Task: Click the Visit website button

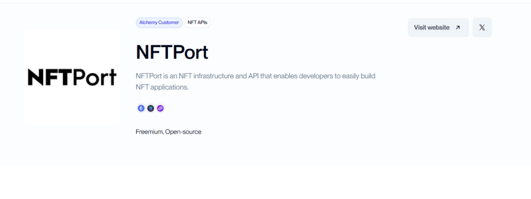Action: [438, 27]
